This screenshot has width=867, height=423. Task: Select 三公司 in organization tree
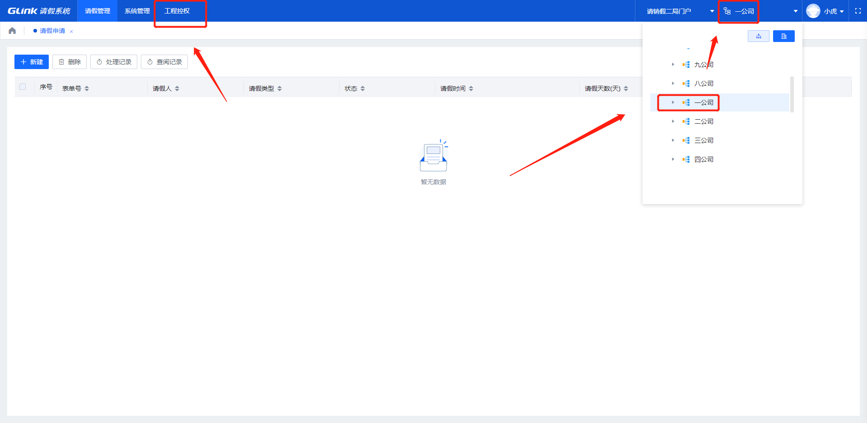click(704, 140)
